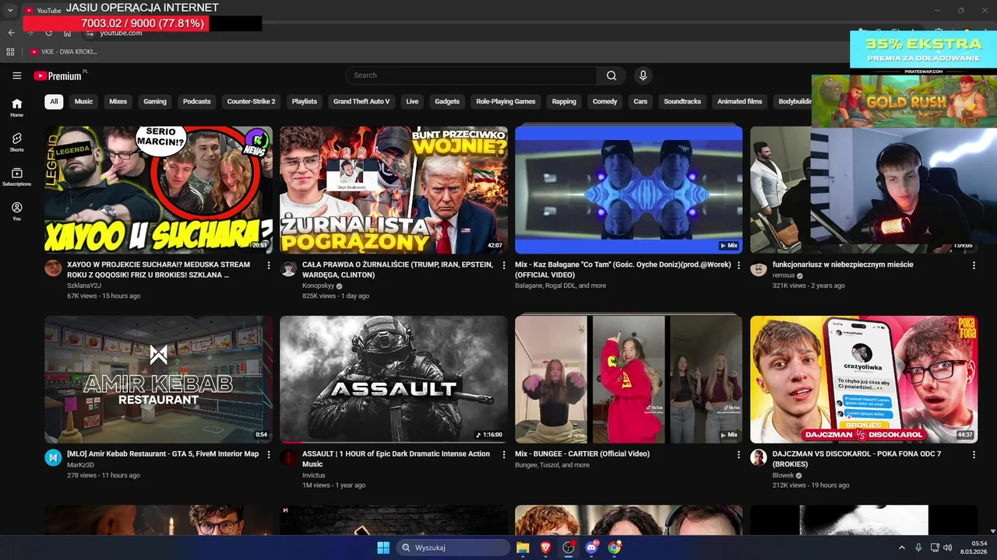
Task: Reload the page with browser refresh icon
Action: pos(48,33)
